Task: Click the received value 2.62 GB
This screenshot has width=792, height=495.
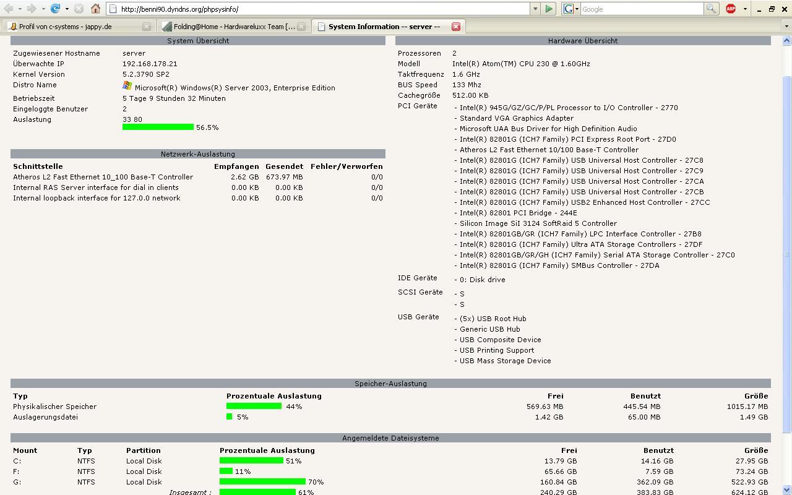Action: tap(245, 176)
